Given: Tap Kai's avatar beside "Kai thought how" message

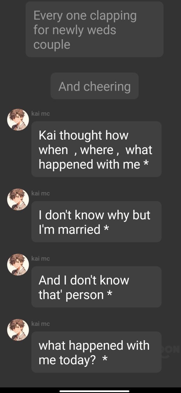Looking at the screenshot, I should tap(18, 120).
